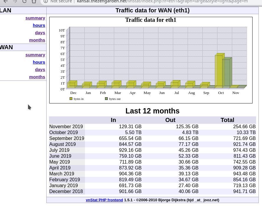Click the browser forward arrow
This screenshot has width=262, height=206.
15,1
